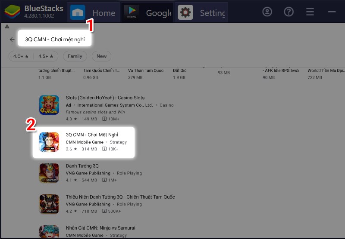The image size is (345, 239).
Task: Click the warning triangle icon
Action: pyautogui.click(x=7, y=27)
